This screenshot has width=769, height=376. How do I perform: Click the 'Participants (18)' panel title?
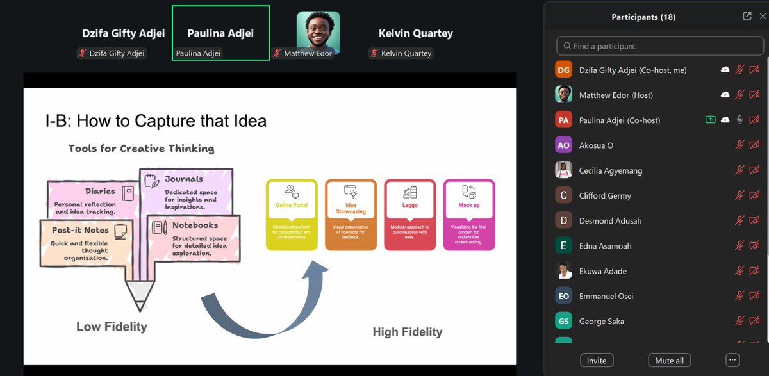643,17
